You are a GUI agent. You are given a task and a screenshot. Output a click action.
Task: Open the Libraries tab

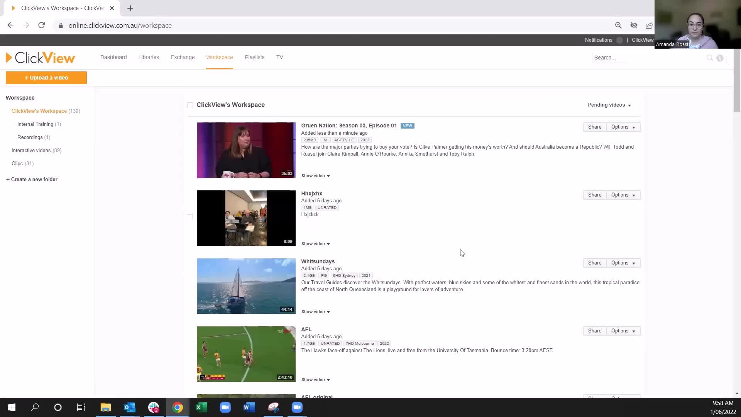tap(149, 57)
